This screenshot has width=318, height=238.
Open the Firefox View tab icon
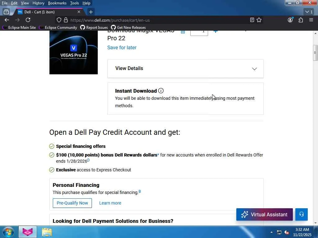tap(6, 12)
